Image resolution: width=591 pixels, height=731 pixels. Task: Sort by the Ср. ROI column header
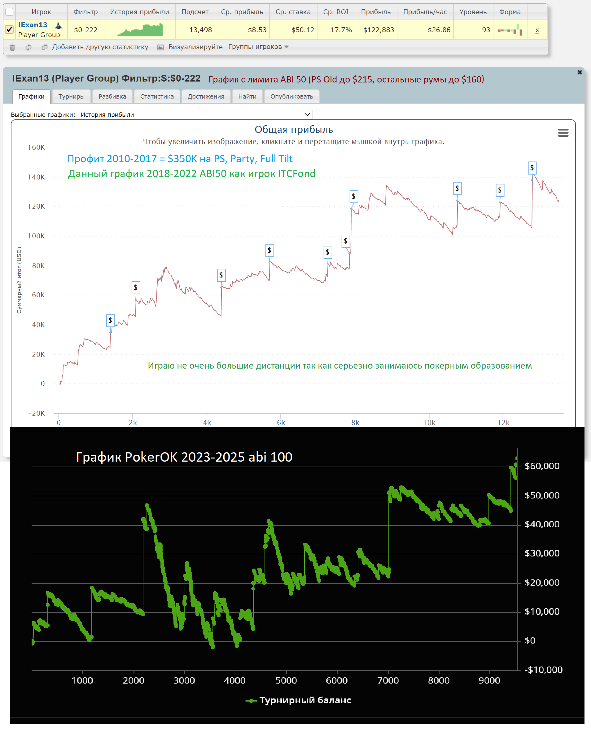coord(336,12)
